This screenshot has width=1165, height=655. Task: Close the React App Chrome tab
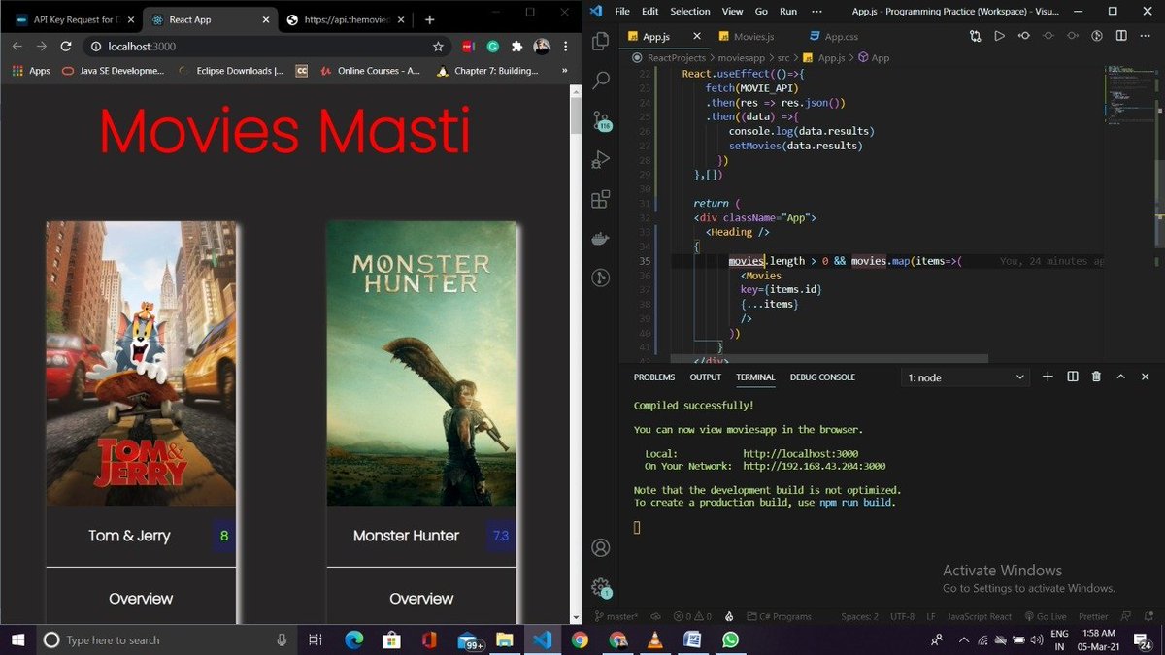tap(264, 19)
